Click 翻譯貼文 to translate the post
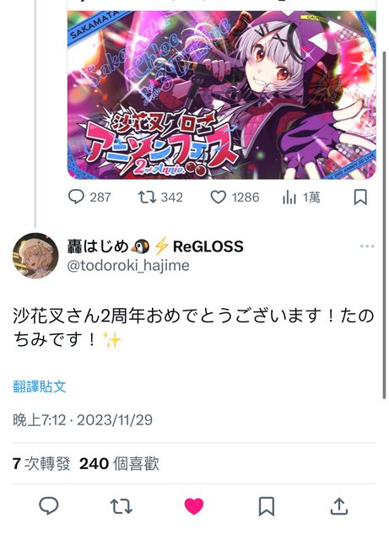 pyautogui.click(x=40, y=386)
